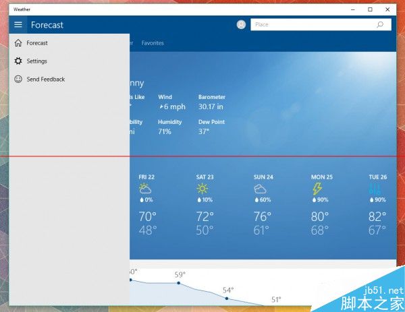Image resolution: width=405 pixels, height=312 pixels.
Task: Click the 48° low temperature
Action: [x=148, y=230]
